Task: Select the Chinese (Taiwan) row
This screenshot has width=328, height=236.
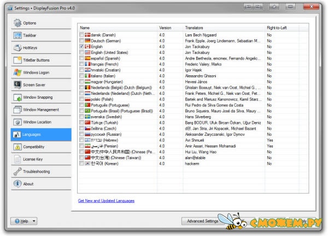Action: click(x=193, y=158)
